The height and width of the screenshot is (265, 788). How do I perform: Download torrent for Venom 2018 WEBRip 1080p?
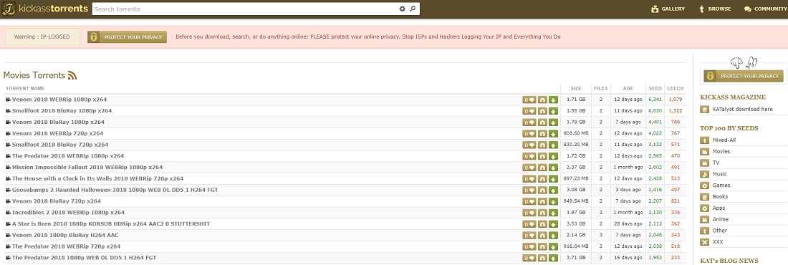coord(553,100)
